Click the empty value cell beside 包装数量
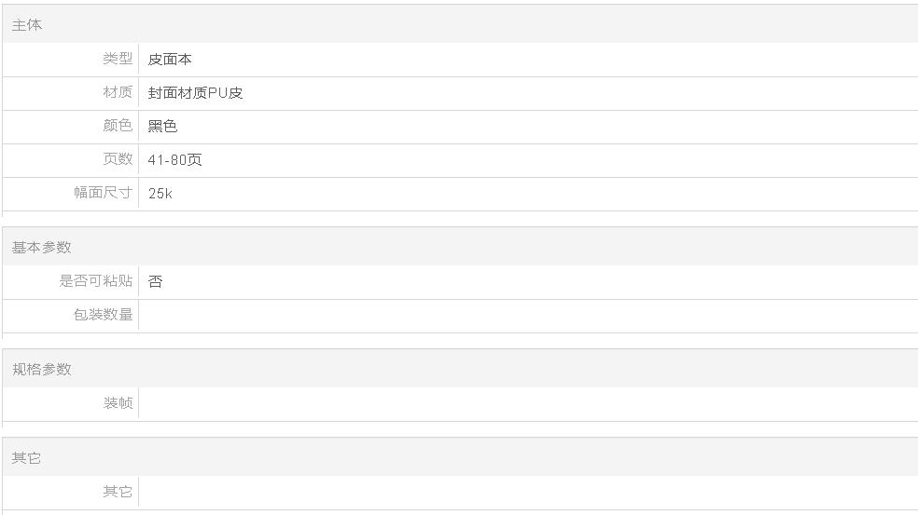 [528, 316]
